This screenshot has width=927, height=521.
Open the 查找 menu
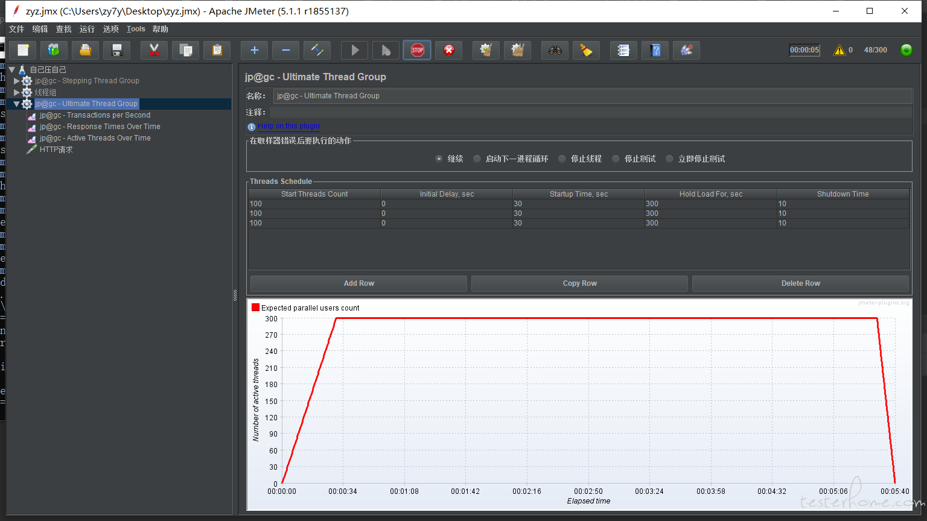pos(63,29)
